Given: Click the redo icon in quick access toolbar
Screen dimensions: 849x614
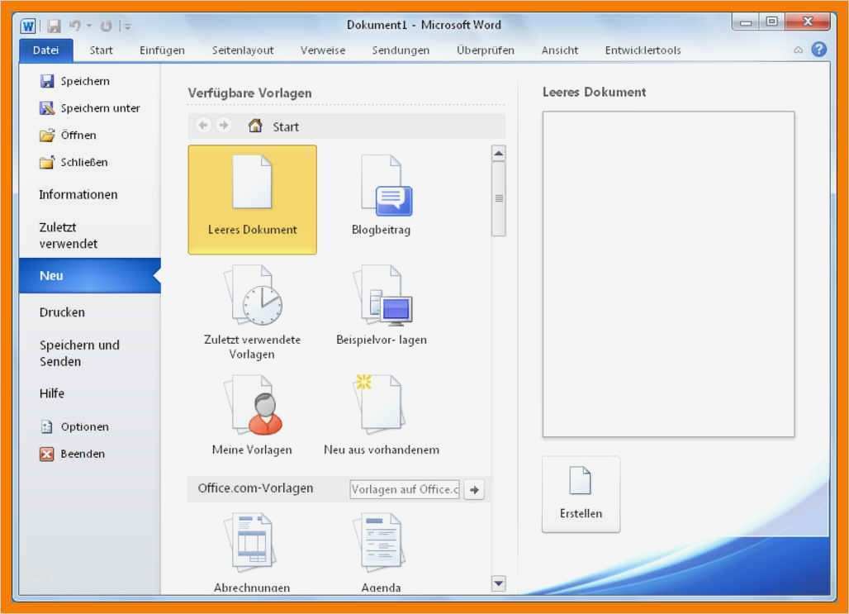Looking at the screenshot, I should [x=106, y=26].
